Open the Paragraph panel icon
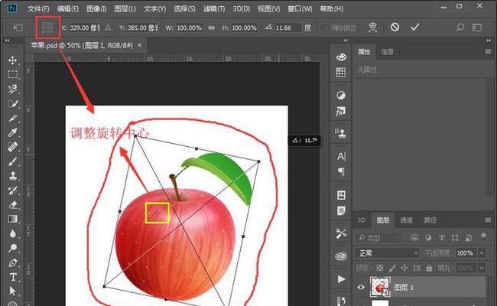The height and width of the screenshot is (306, 497). coord(341,172)
